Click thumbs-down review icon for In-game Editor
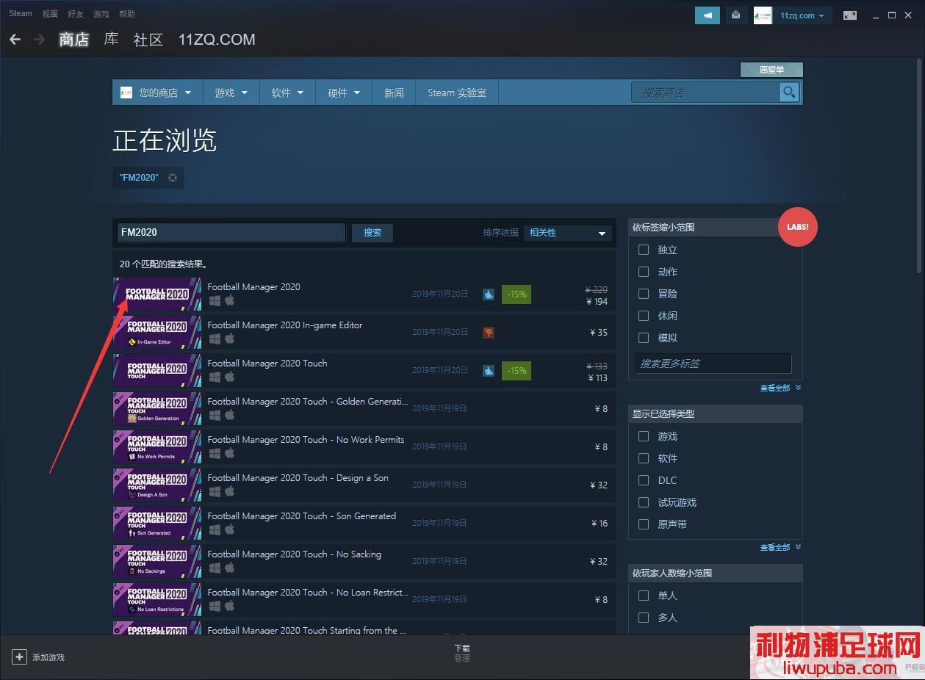925x680 pixels. pyautogui.click(x=489, y=332)
